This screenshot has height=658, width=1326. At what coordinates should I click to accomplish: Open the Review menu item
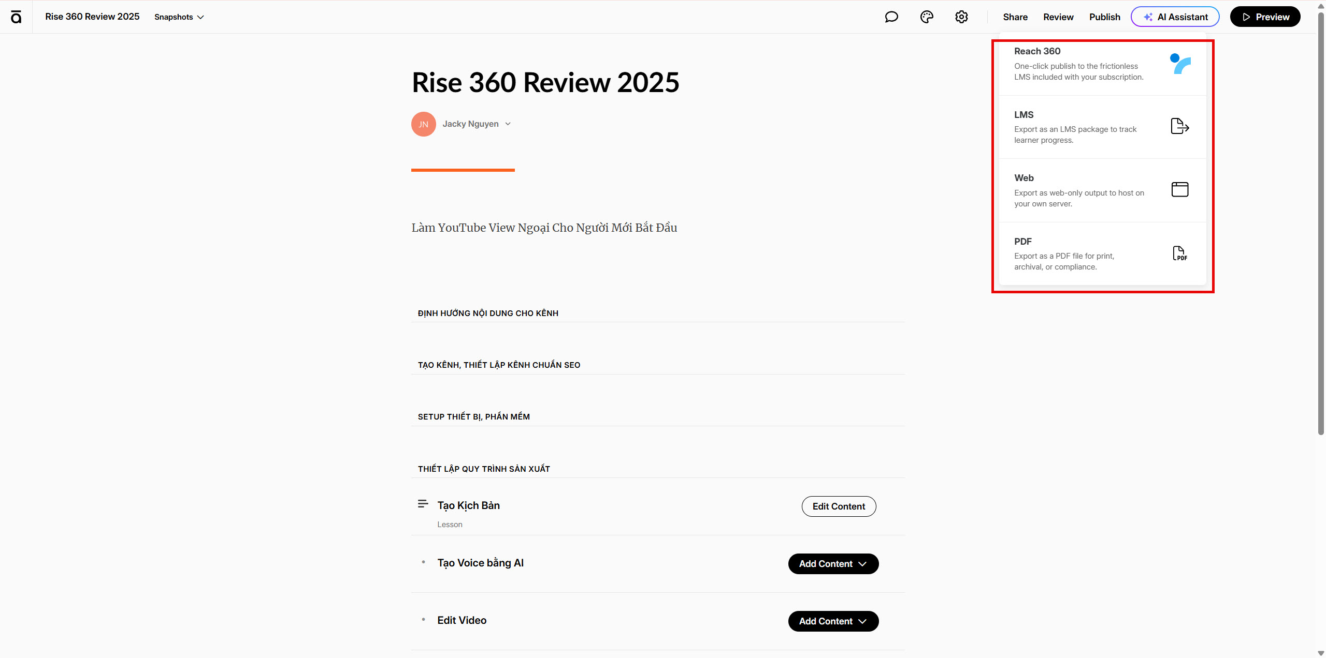coord(1058,17)
